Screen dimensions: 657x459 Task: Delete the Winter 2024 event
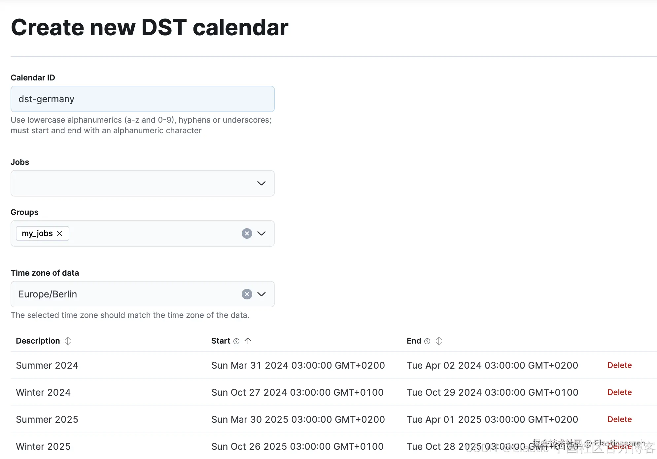619,392
